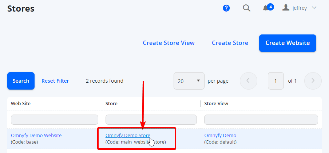
Task: Click the '2 records found' text
Action: click(x=104, y=81)
